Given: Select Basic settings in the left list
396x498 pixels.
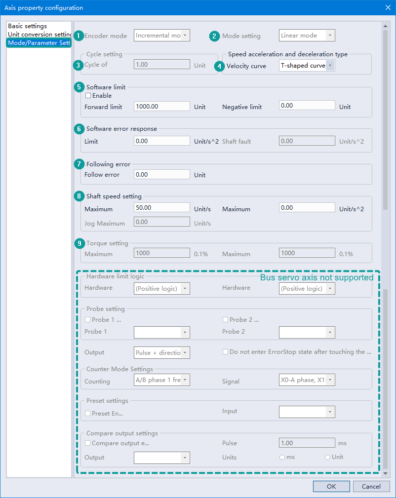Looking at the screenshot, I should coord(28,26).
